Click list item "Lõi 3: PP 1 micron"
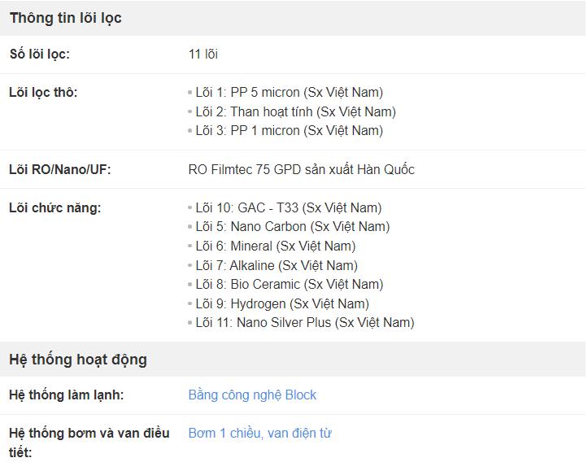 (289, 130)
